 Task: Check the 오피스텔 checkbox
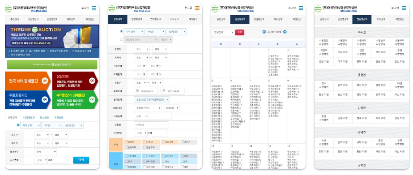point(164,142)
